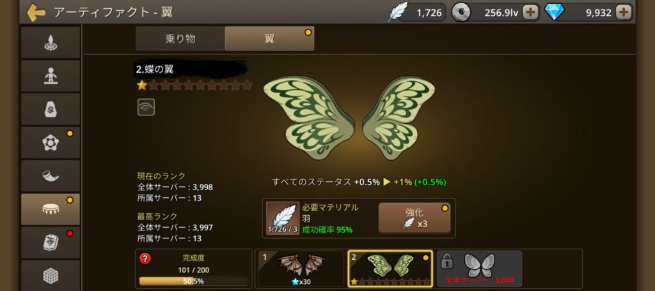
Task: Tap the locked silver wings slot
Action: [x=480, y=269]
